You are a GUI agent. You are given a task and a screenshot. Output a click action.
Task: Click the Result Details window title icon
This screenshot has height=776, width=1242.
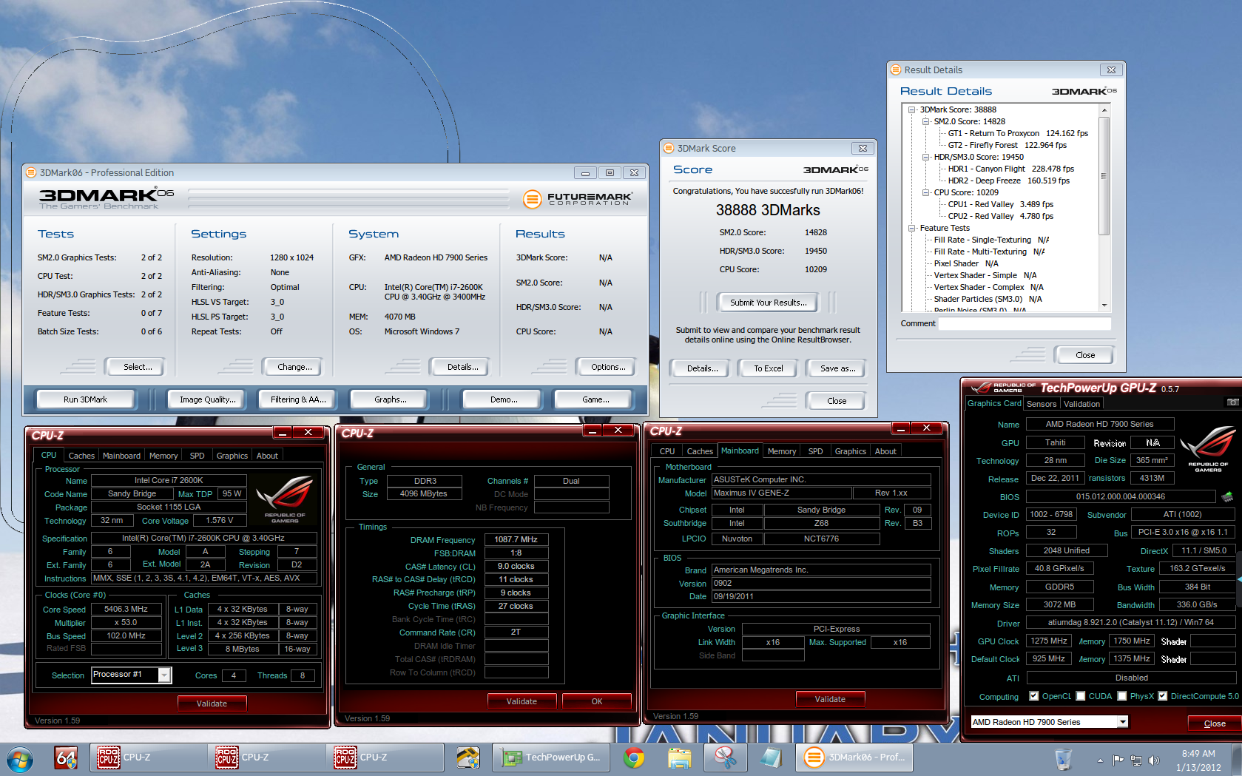(896, 70)
